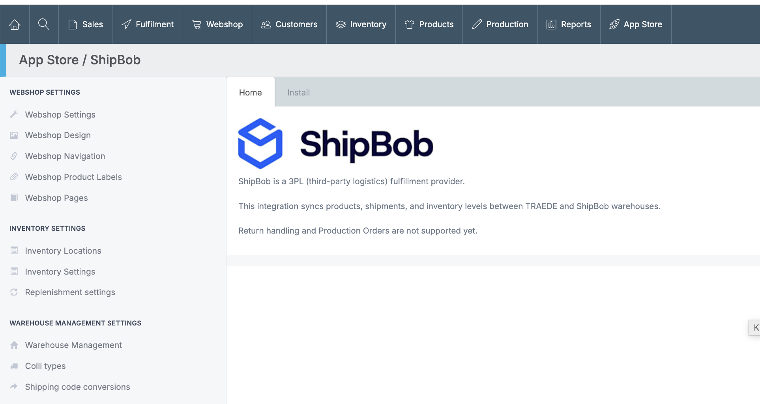
Task: Click the WEBSHOP SETTINGS section heading
Action: pyautogui.click(x=45, y=92)
